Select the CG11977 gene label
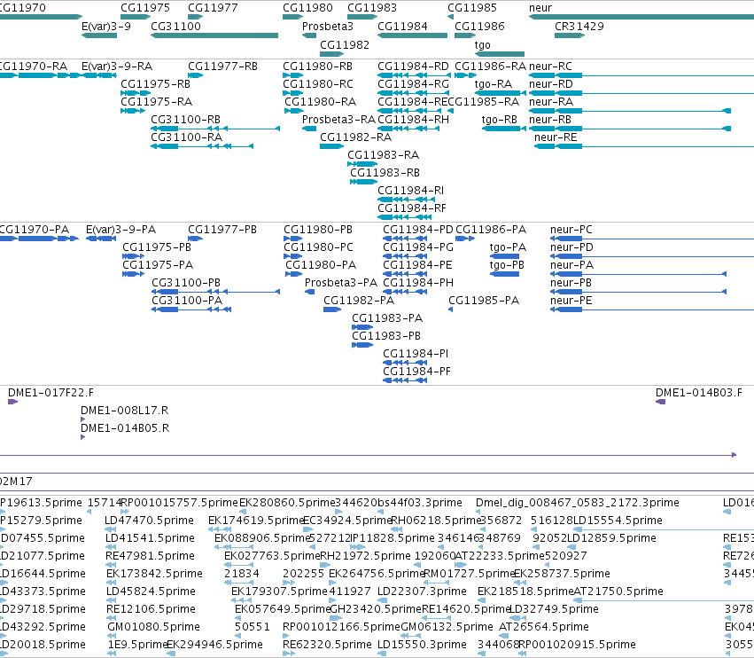The width and height of the screenshot is (754, 658). [213, 8]
